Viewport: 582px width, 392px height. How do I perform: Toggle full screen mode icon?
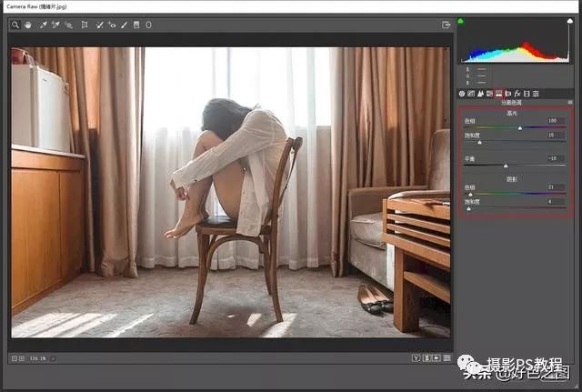[x=446, y=25]
